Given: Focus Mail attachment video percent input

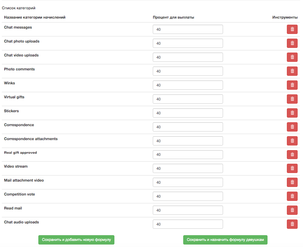Looking at the screenshot, I should (x=188, y=182).
